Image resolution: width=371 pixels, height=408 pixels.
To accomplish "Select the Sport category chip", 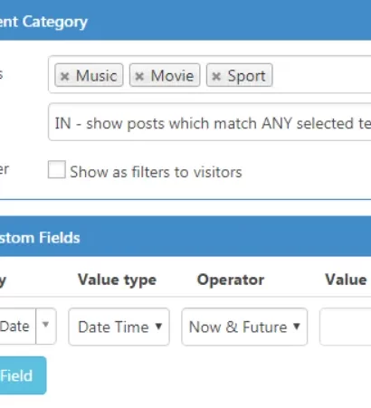I will point(240,75).
